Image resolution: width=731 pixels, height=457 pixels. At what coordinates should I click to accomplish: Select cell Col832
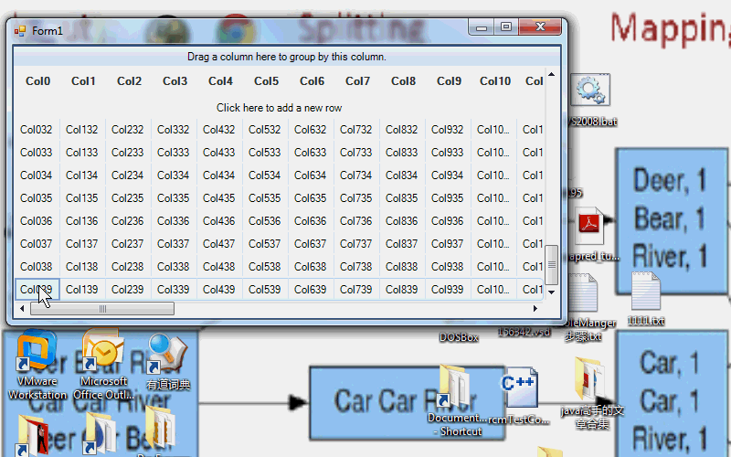[401, 129]
